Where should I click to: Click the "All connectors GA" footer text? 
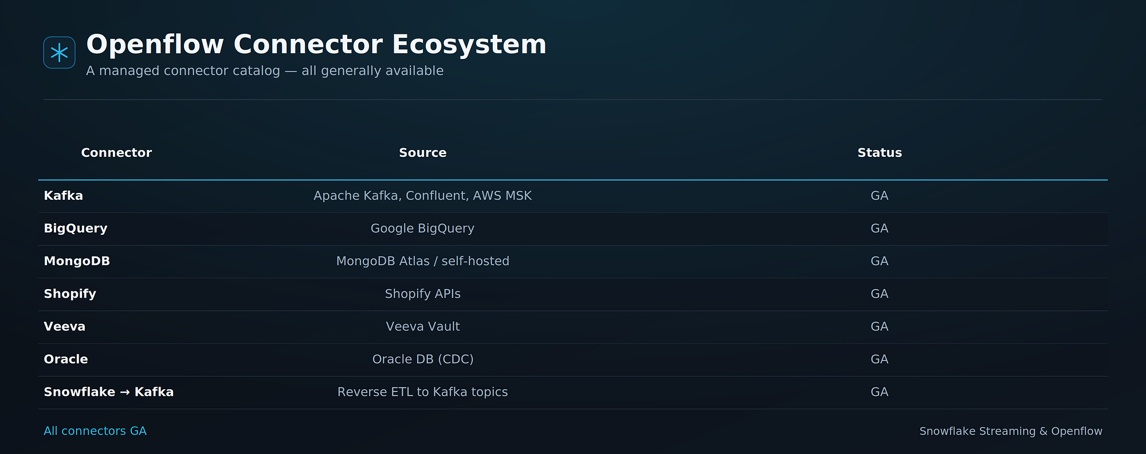coord(95,431)
